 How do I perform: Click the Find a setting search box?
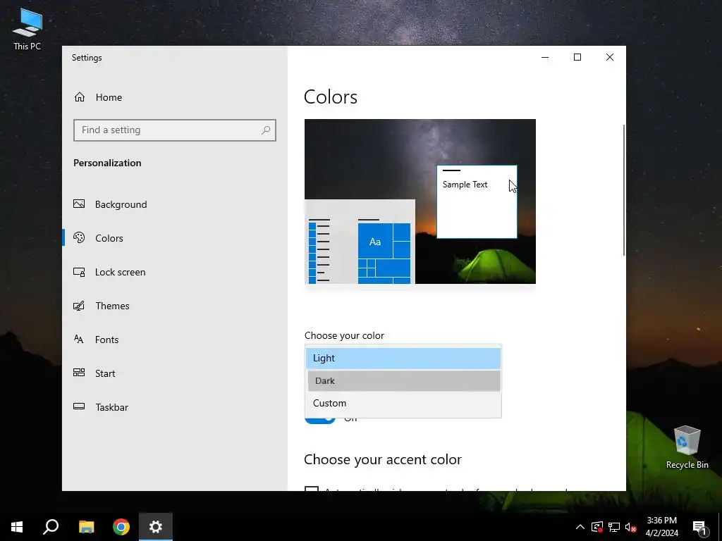tap(175, 130)
